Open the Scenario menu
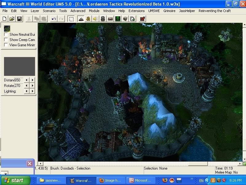Viewport: 246px width, 185px height. point(49,11)
